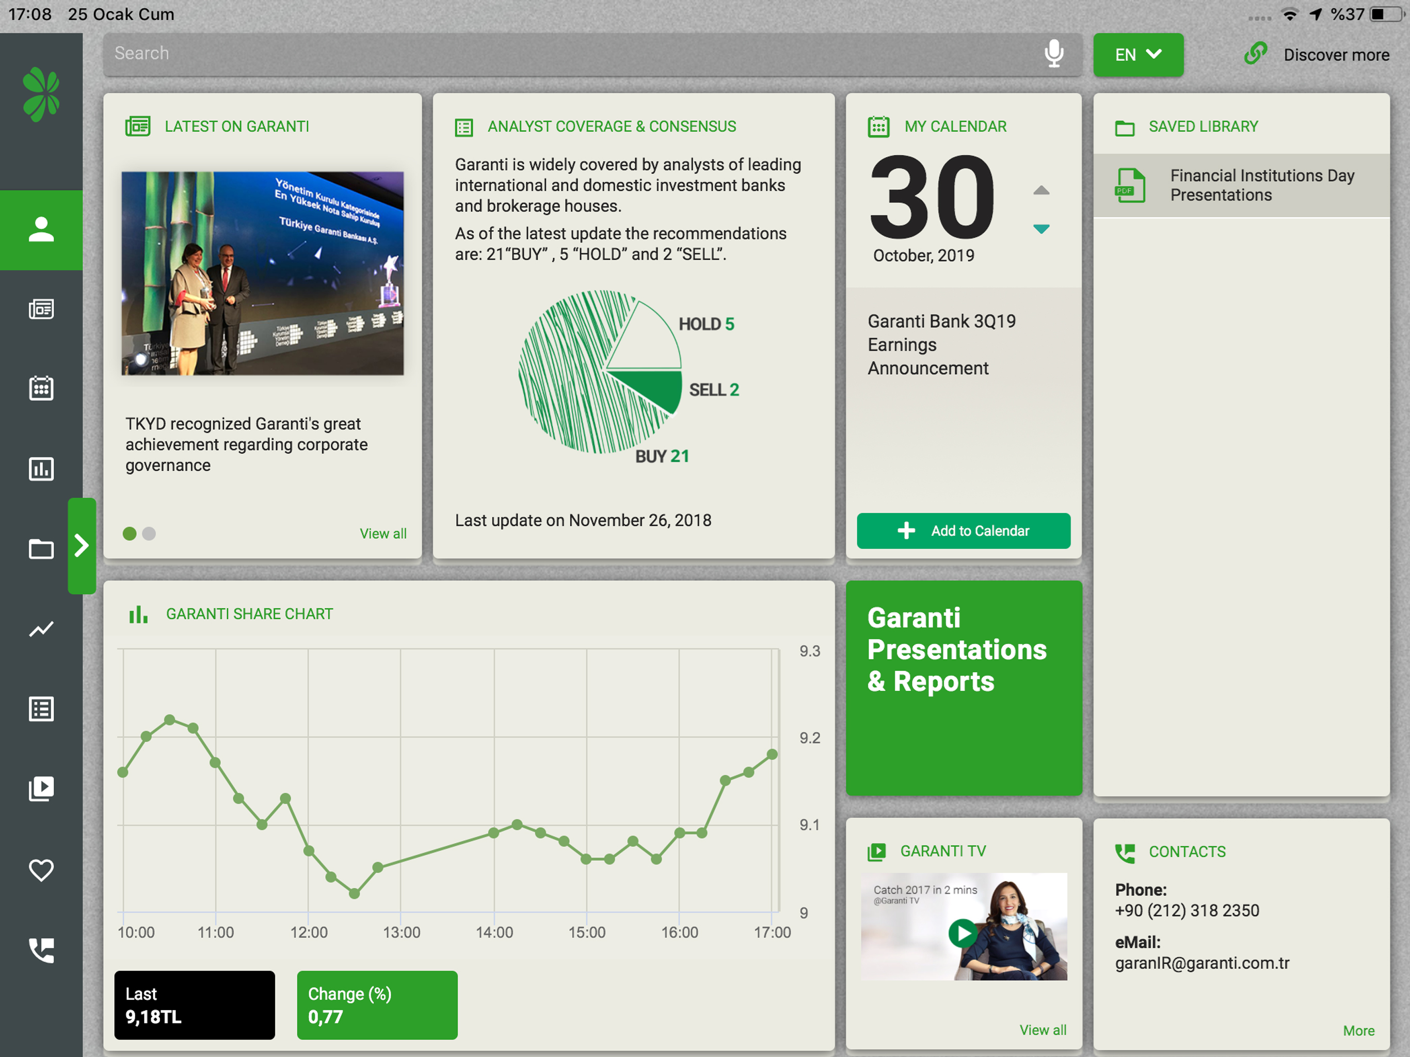
Task: Expand the sidebar with the green chevron
Action: [x=82, y=546]
